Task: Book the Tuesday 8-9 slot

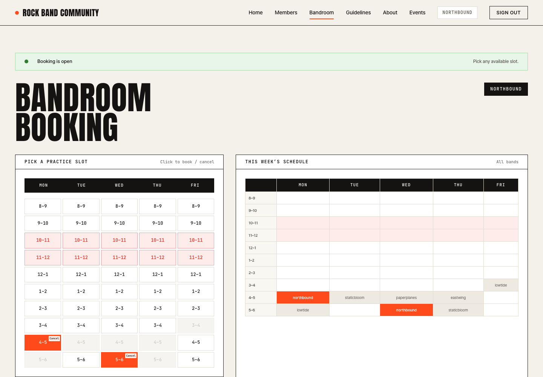Action: (x=81, y=206)
